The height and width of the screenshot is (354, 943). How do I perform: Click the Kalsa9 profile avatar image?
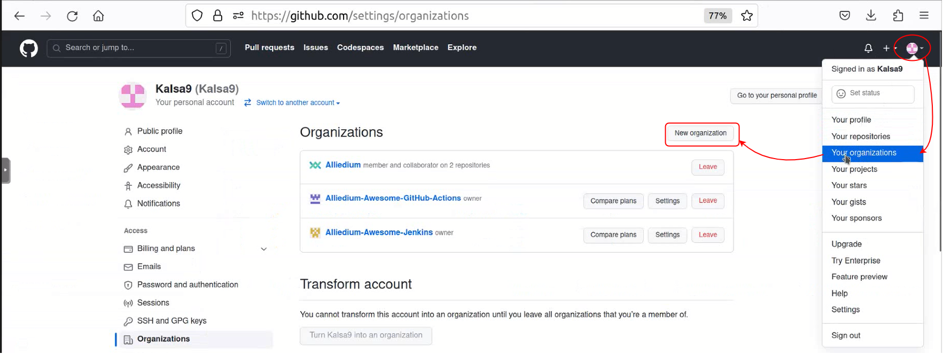[133, 96]
